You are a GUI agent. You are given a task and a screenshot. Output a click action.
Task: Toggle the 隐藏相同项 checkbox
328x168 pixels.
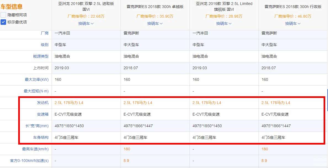[3, 15]
